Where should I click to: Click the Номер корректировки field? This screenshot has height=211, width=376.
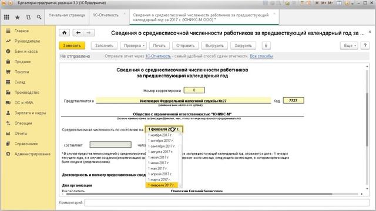tap(194, 90)
